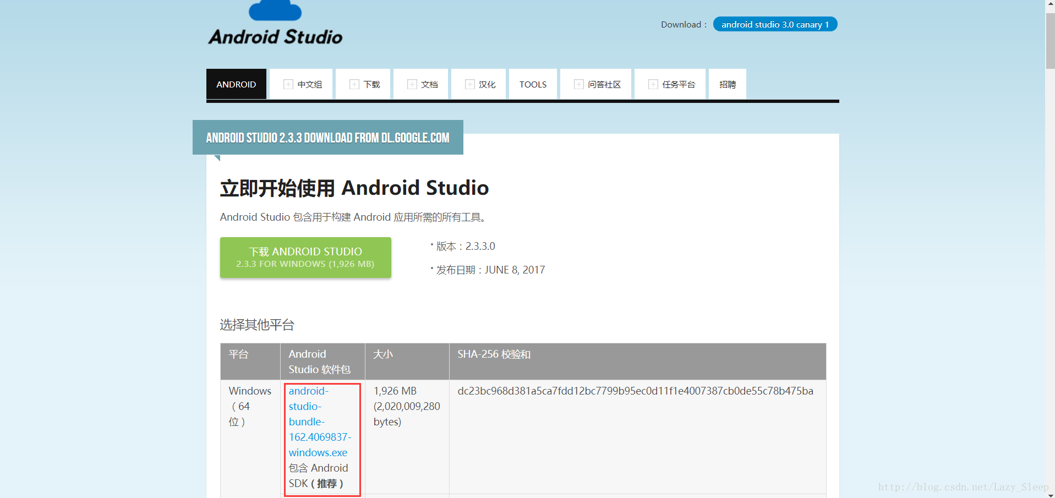Click the android studio 3.0 canary 1 button
Viewport: 1055px width, 498px height.
[x=775, y=24]
